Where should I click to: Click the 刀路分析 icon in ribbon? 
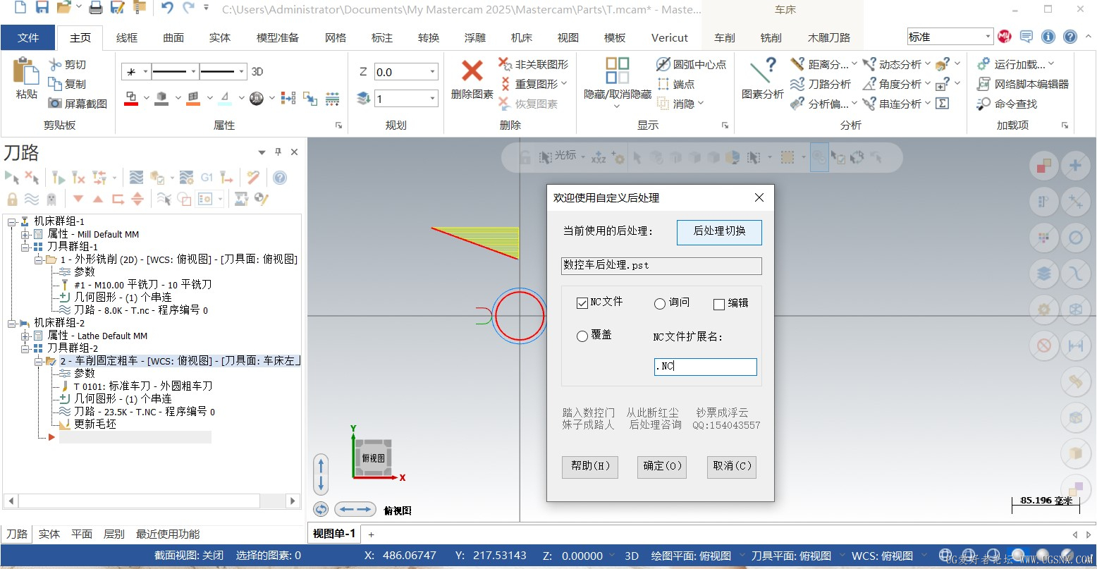(797, 84)
